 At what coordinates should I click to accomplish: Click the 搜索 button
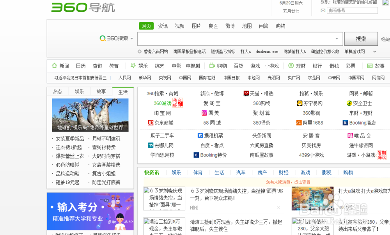click(361, 39)
